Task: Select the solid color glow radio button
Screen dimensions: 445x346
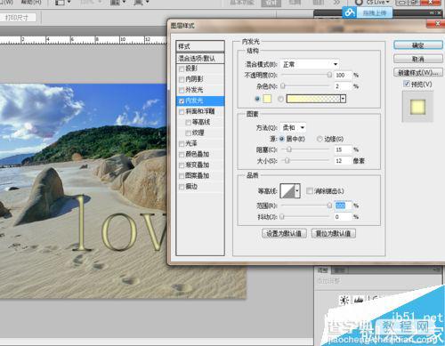Action: tap(257, 99)
